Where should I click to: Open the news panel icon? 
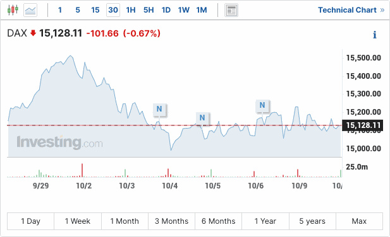click(231, 10)
